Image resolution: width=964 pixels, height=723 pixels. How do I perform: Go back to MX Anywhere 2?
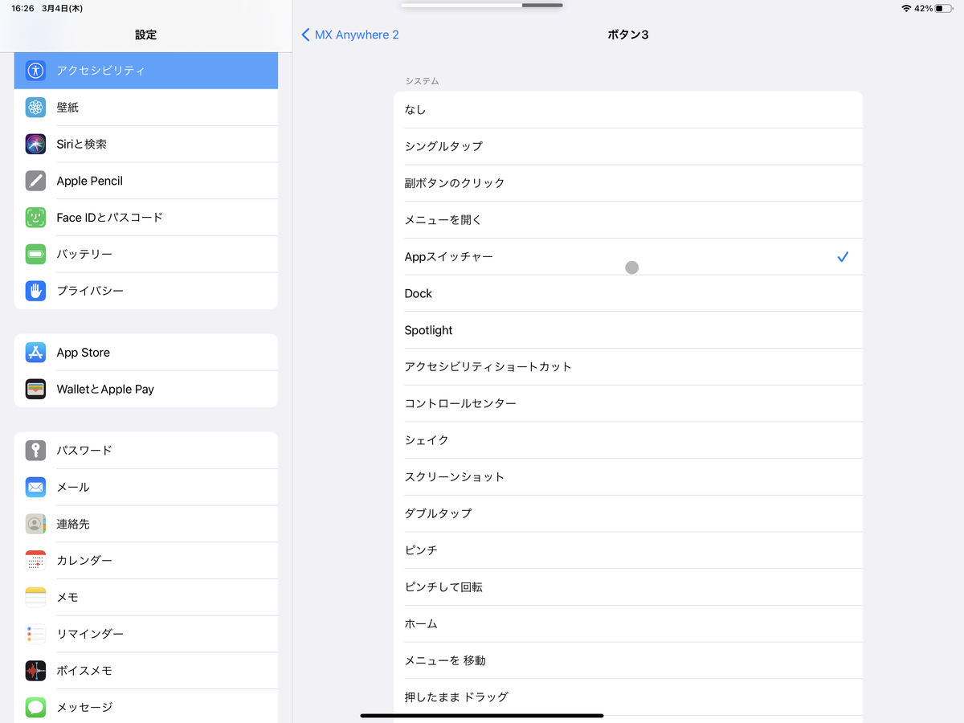point(350,35)
